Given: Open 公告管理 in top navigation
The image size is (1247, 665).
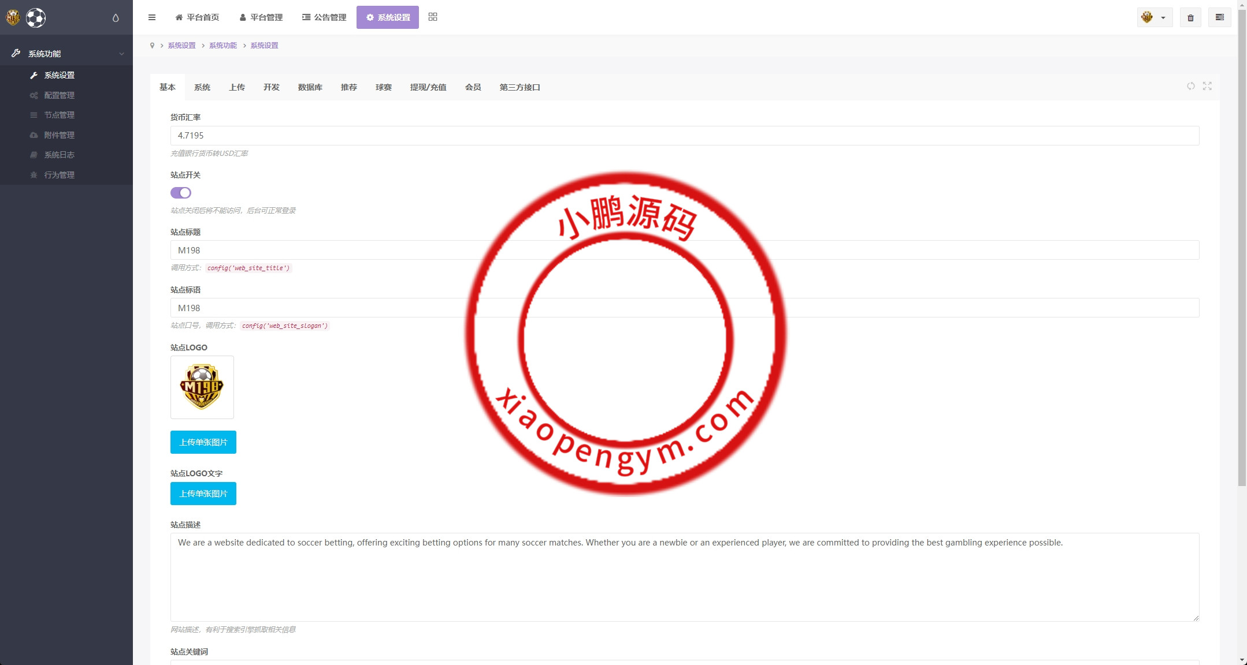Looking at the screenshot, I should (x=324, y=17).
